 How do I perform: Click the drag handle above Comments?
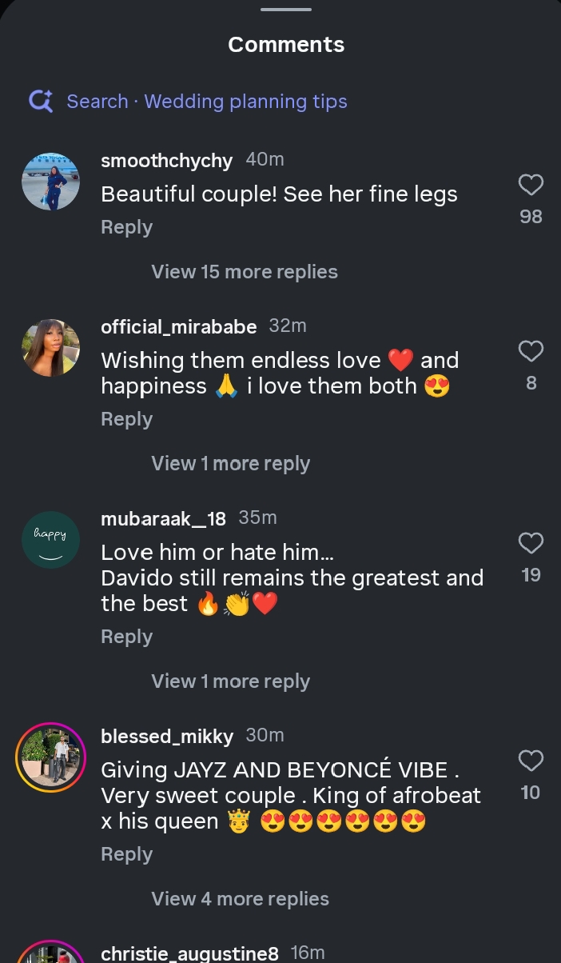click(285, 9)
